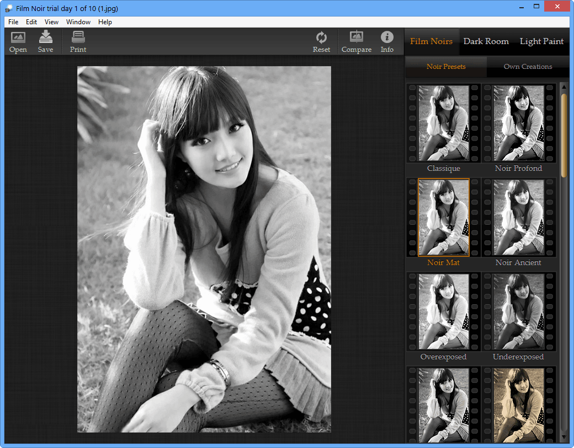Open the Edit menu
574x448 pixels.
(31, 22)
